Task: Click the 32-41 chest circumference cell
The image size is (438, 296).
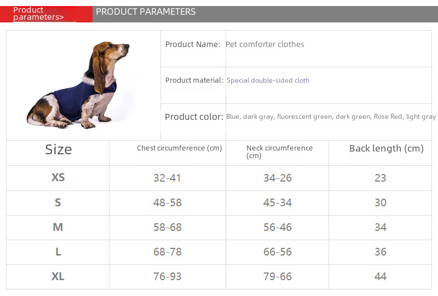Action: coord(167,178)
